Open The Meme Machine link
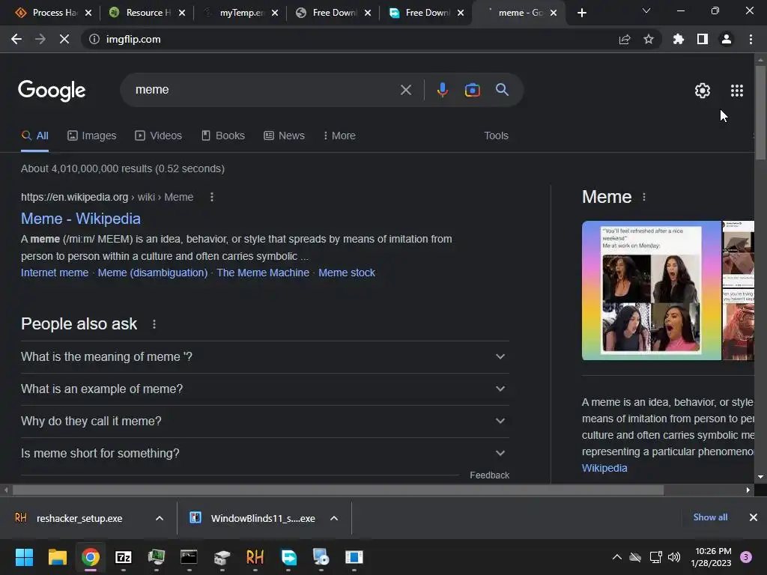Viewport: 767px width, 575px height. pyautogui.click(x=263, y=273)
